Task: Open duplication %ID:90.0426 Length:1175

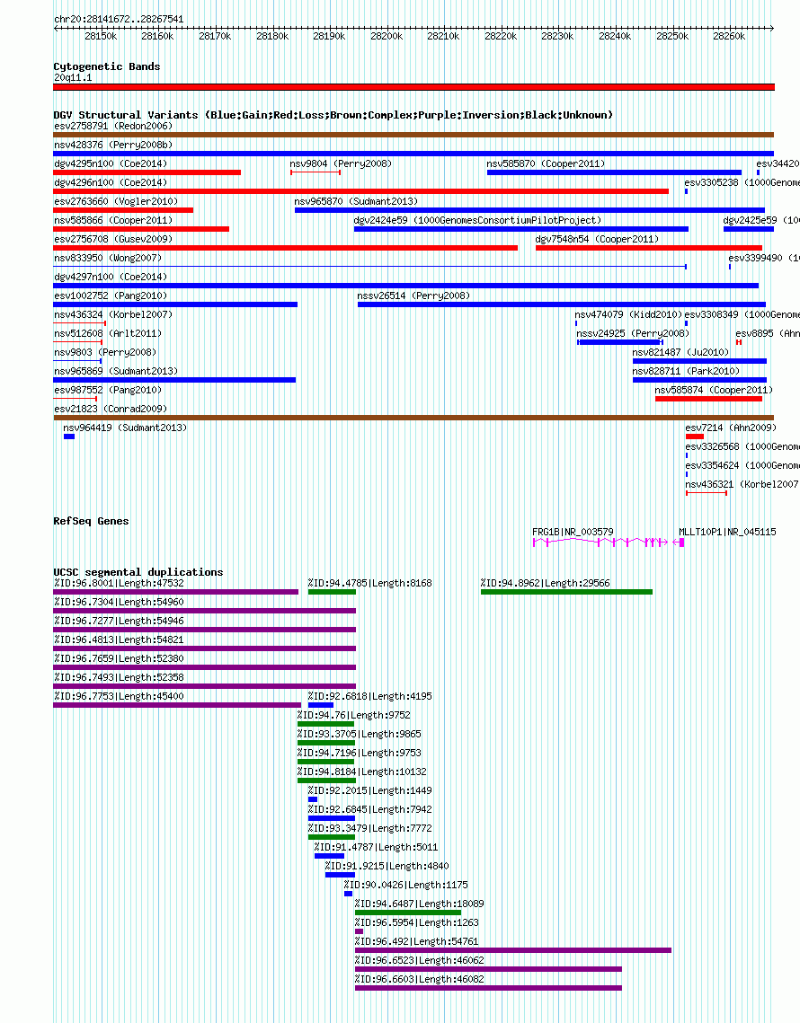Action: pos(348,895)
